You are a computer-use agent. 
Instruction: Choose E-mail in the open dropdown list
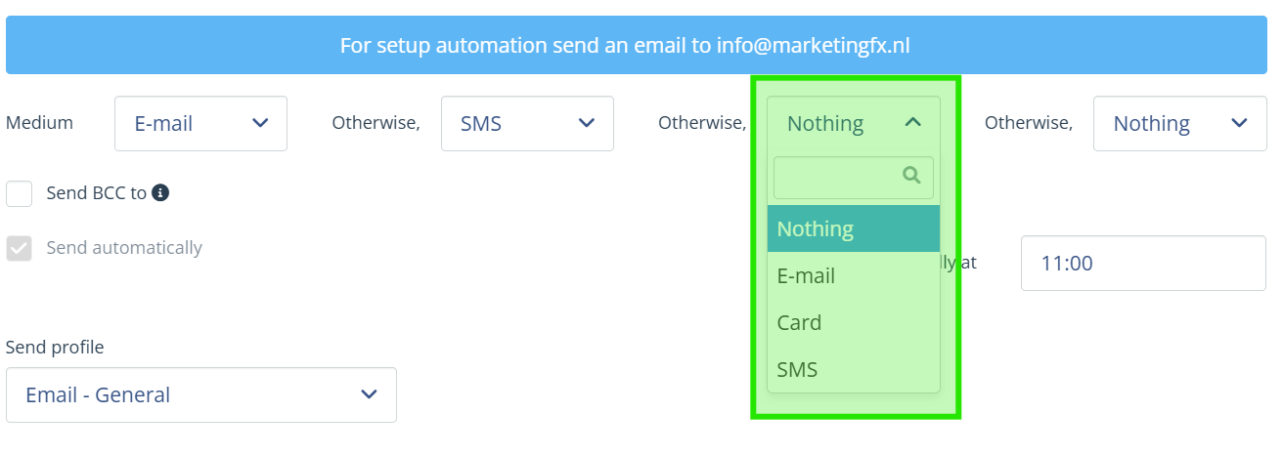(x=854, y=275)
